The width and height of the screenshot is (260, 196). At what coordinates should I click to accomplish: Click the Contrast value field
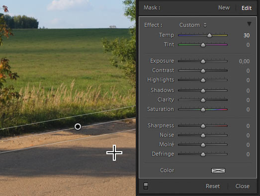[x=248, y=71]
